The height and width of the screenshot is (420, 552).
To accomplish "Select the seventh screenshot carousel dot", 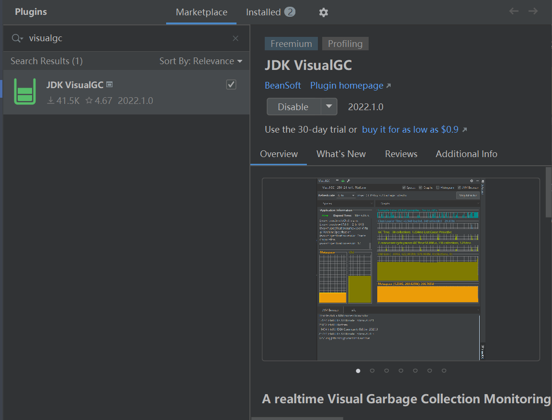I will pyautogui.click(x=444, y=371).
